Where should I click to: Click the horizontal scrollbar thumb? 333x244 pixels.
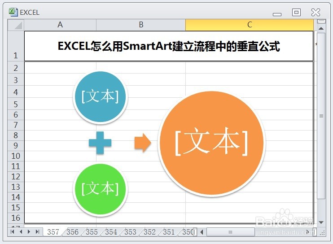pyautogui.click(x=230, y=232)
